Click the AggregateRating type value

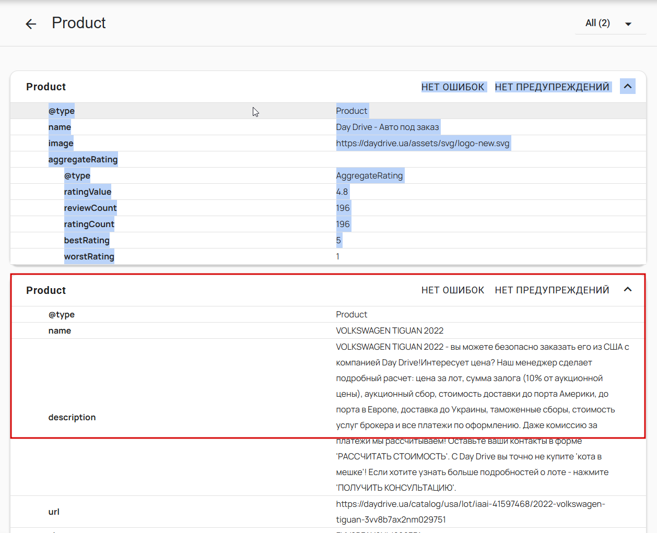pos(369,175)
